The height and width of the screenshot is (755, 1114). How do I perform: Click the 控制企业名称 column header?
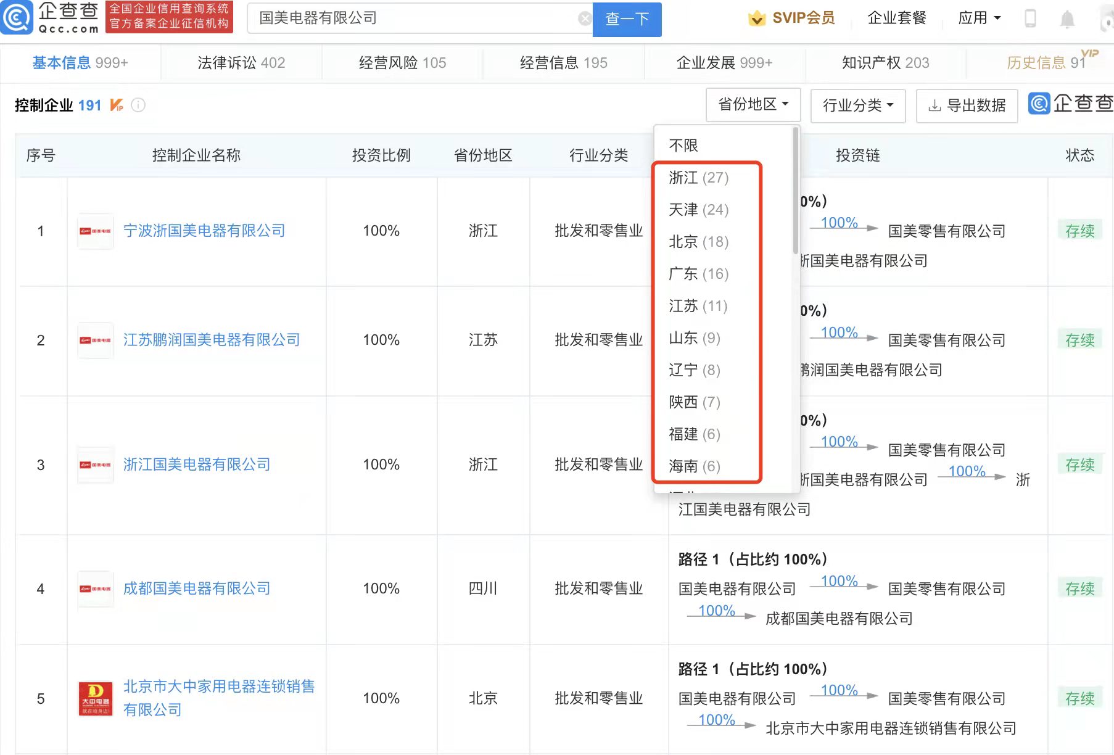click(x=196, y=155)
